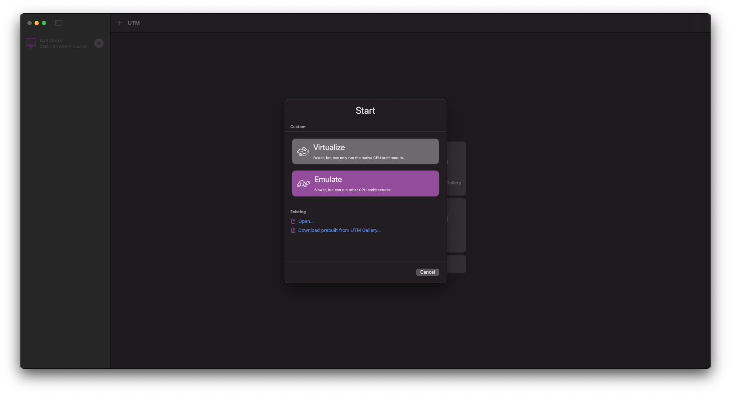The image size is (731, 395).
Task: Click the UTM title in the toolbar
Action: [133, 23]
